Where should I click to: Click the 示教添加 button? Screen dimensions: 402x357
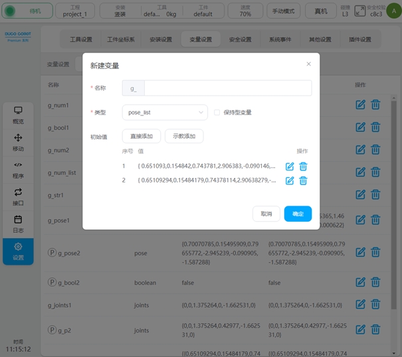(x=183, y=136)
